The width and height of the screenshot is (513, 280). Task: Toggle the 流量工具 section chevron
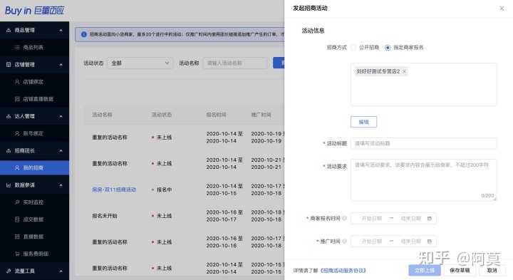[61, 271]
